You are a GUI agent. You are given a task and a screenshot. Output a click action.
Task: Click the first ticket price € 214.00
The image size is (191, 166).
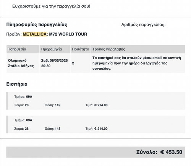pos(101,105)
